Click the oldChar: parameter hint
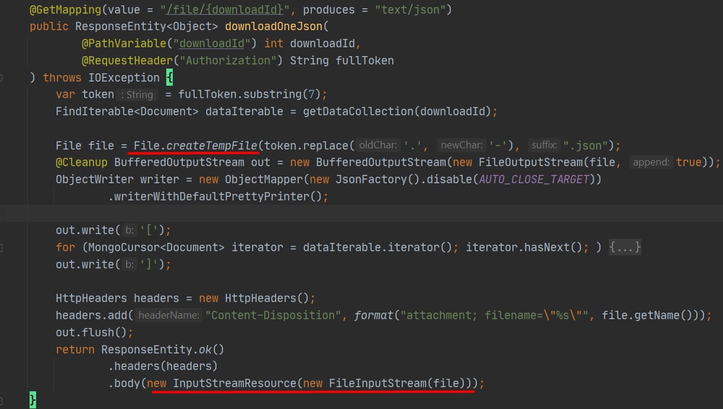The width and height of the screenshot is (723, 409). click(x=377, y=145)
